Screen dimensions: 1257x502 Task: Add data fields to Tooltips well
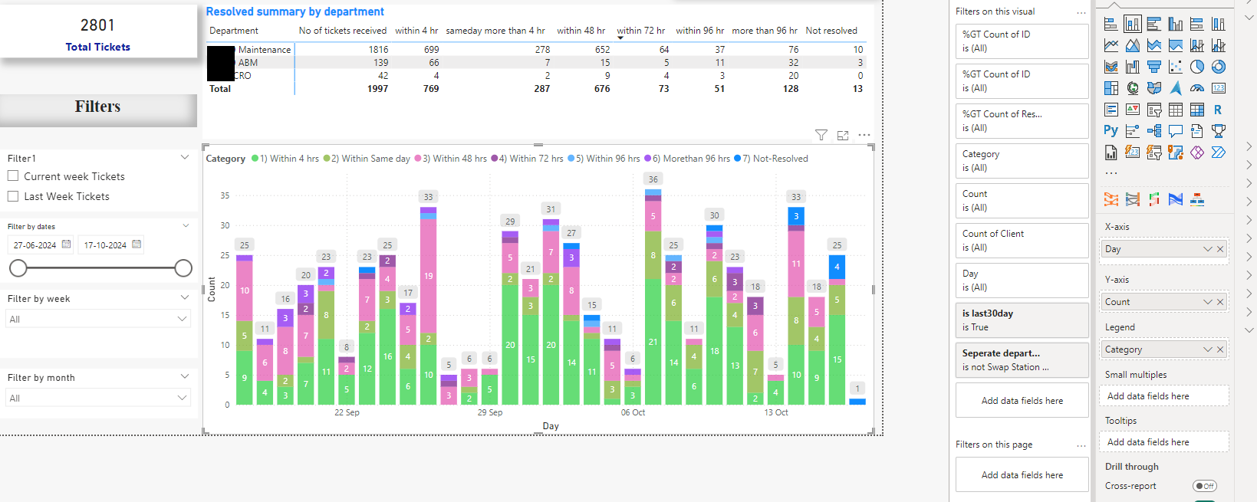click(1165, 442)
